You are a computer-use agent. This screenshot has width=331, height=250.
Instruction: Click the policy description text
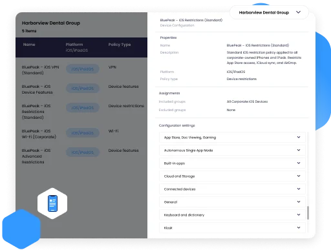coord(264,57)
